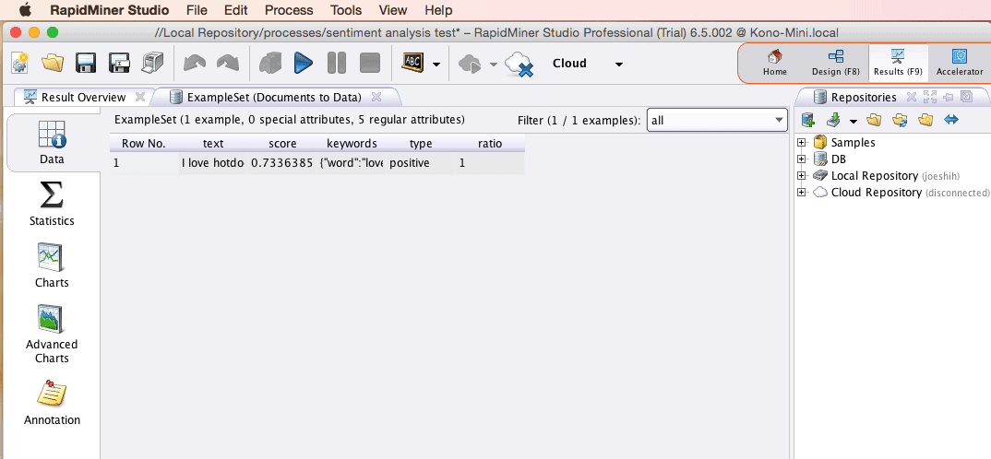Expand the Samples repository node
991x459 pixels.
(x=802, y=143)
